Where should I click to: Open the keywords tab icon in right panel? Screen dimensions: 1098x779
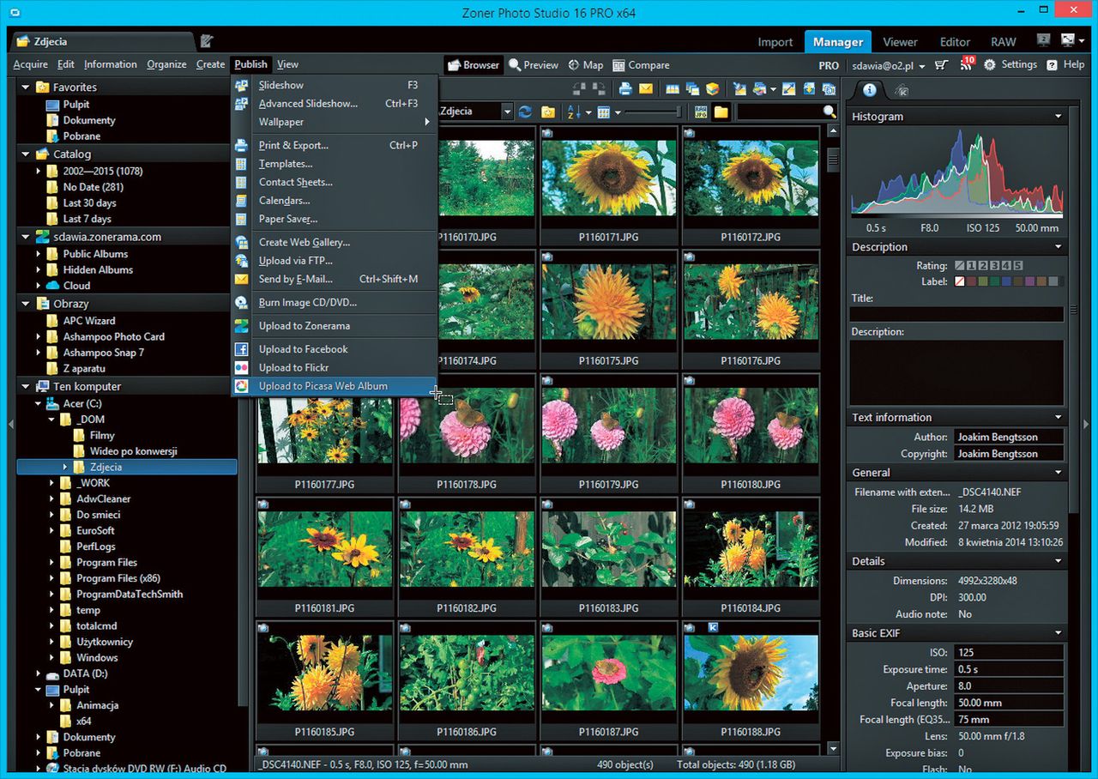click(x=902, y=89)
